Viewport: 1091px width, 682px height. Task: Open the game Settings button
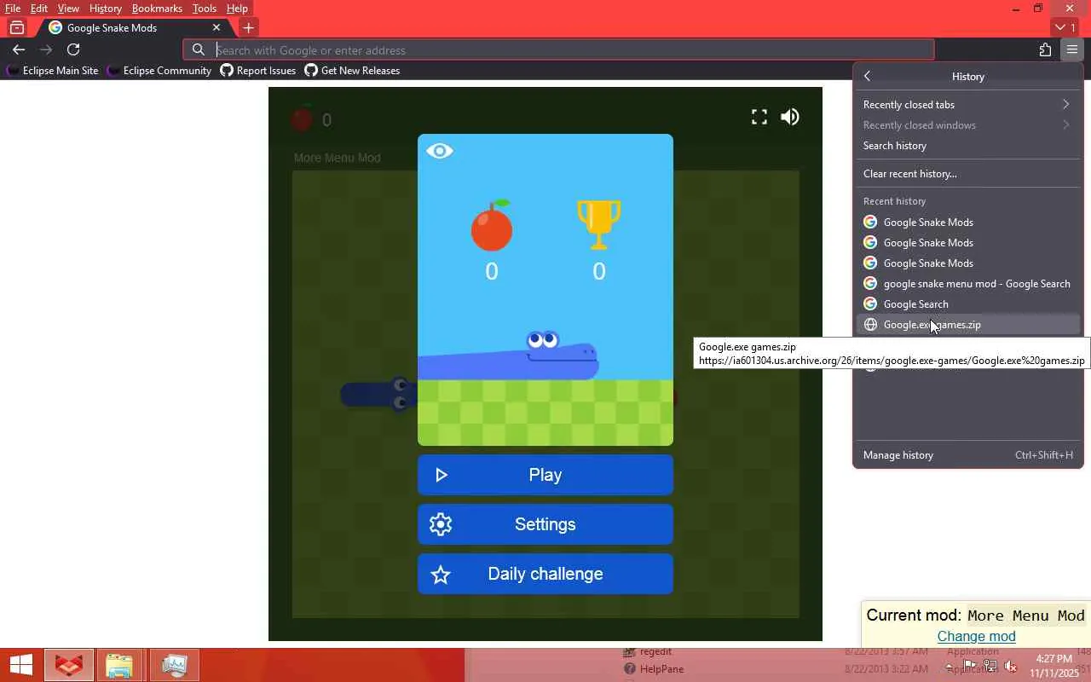[545, 524]
